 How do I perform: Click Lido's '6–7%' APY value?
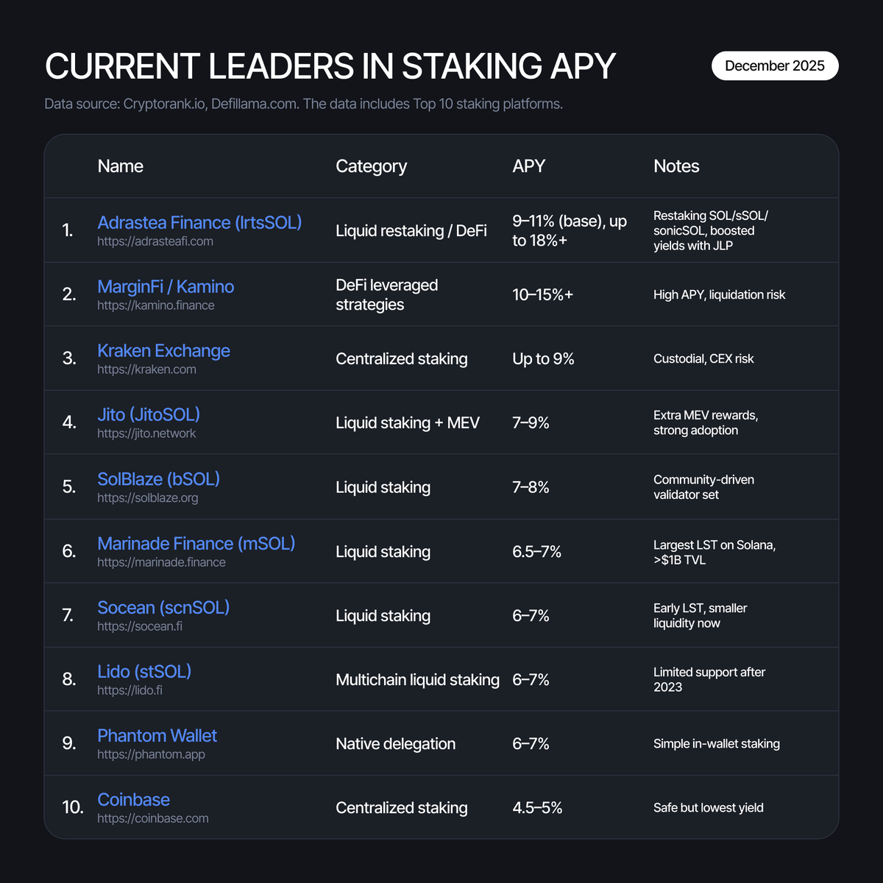[x=531, y=679]
